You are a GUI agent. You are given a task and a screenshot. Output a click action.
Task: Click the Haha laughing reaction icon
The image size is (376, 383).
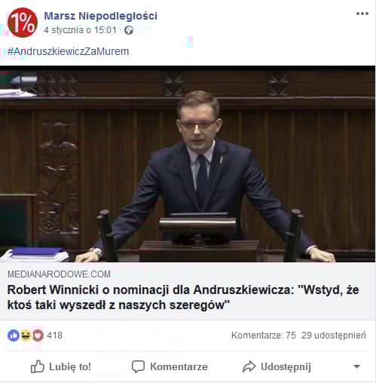[26, 336]
